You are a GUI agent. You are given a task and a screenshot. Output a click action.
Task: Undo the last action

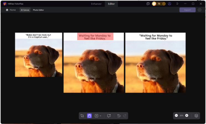click(119, 116)
